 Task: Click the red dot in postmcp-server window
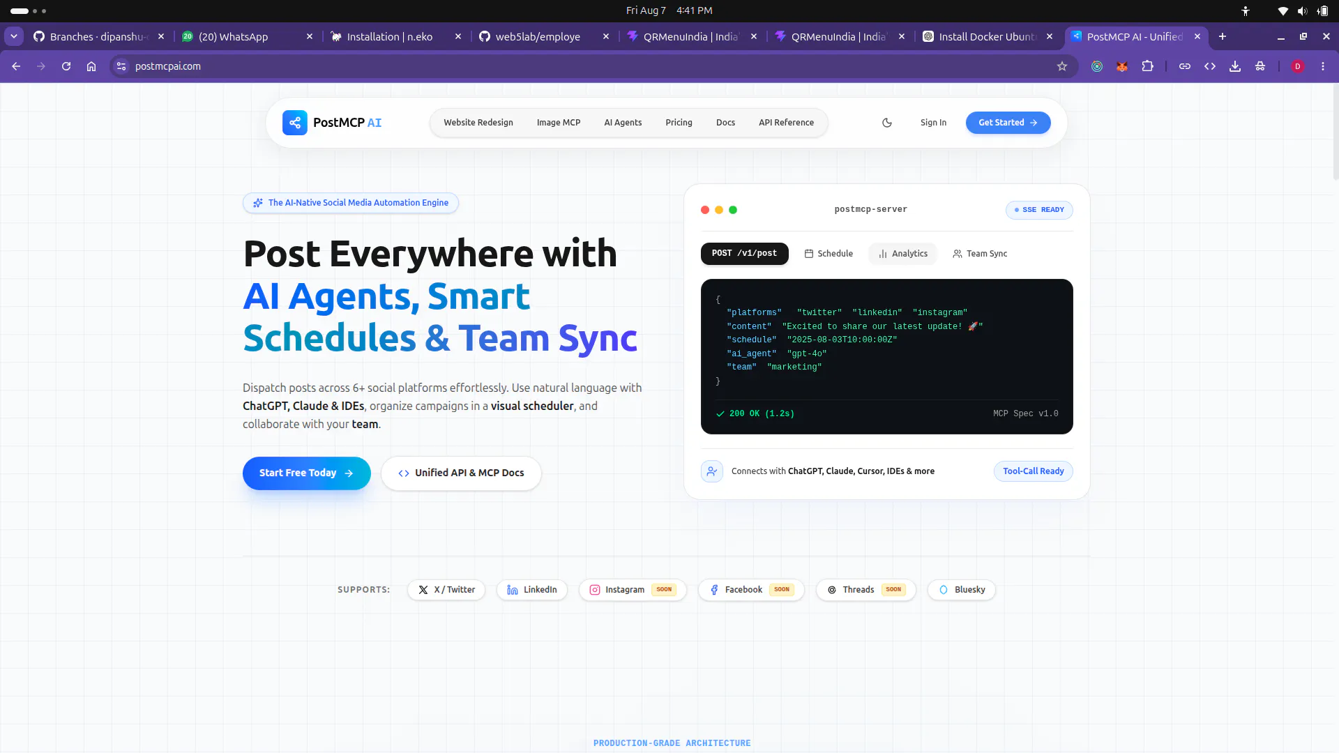pos(705,210)
